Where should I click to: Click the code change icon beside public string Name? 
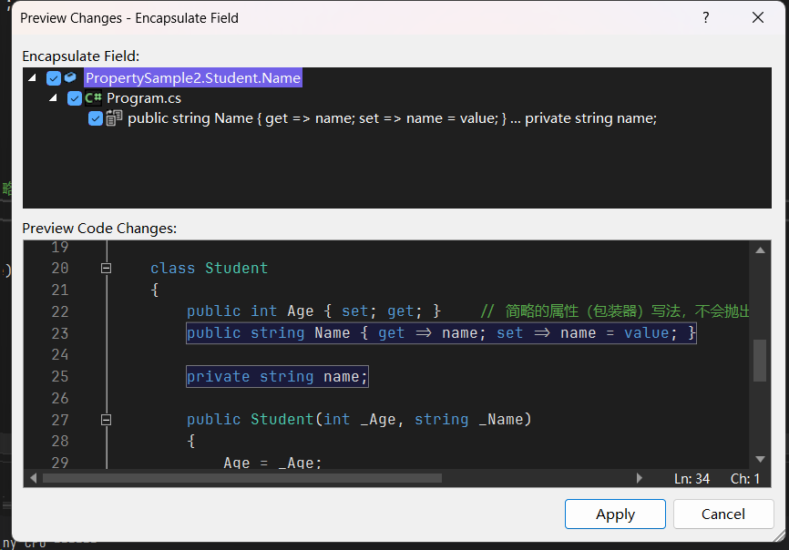[114, 118]
